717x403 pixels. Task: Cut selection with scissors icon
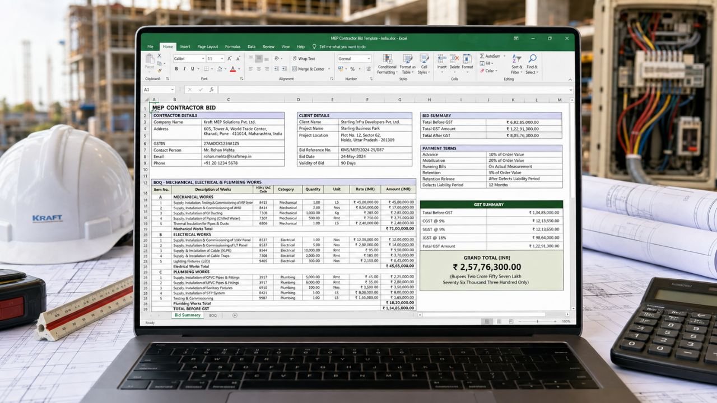(159, 56)
